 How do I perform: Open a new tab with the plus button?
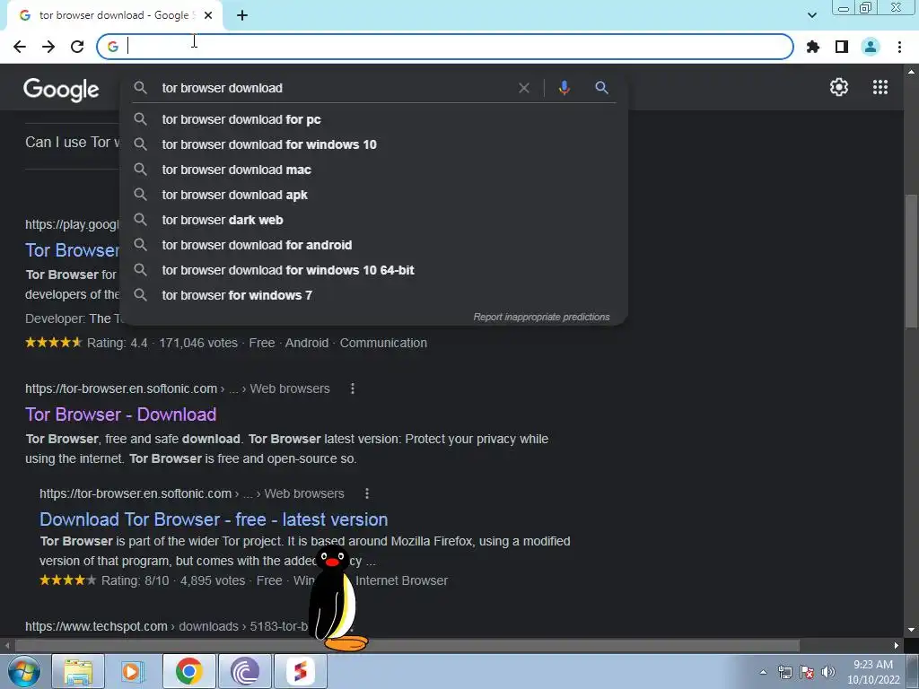click(x=242, y=16)
